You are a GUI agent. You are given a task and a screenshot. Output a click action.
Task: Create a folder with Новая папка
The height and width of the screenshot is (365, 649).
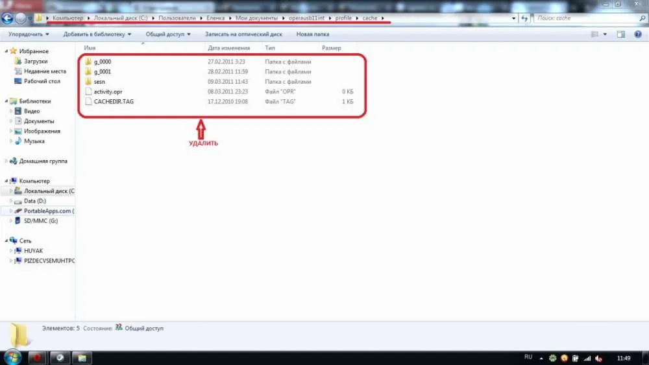pos(313,34)
